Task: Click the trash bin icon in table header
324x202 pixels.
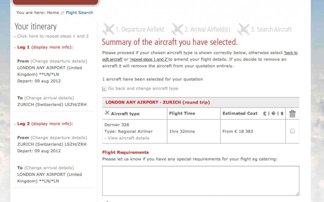Action: (292, 114)
